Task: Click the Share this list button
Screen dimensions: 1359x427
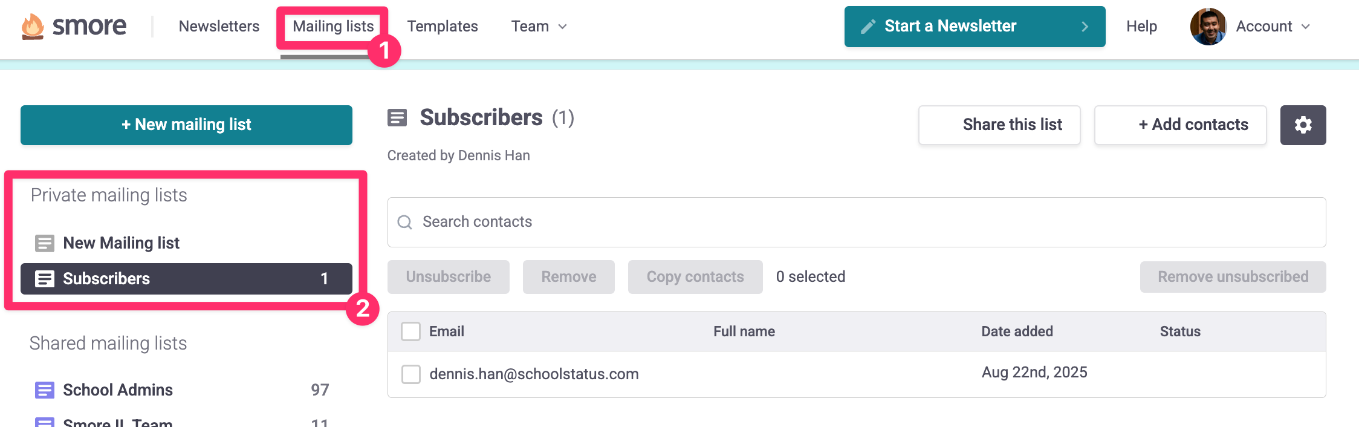Action: pyautogui.click(x=999, y=125)
